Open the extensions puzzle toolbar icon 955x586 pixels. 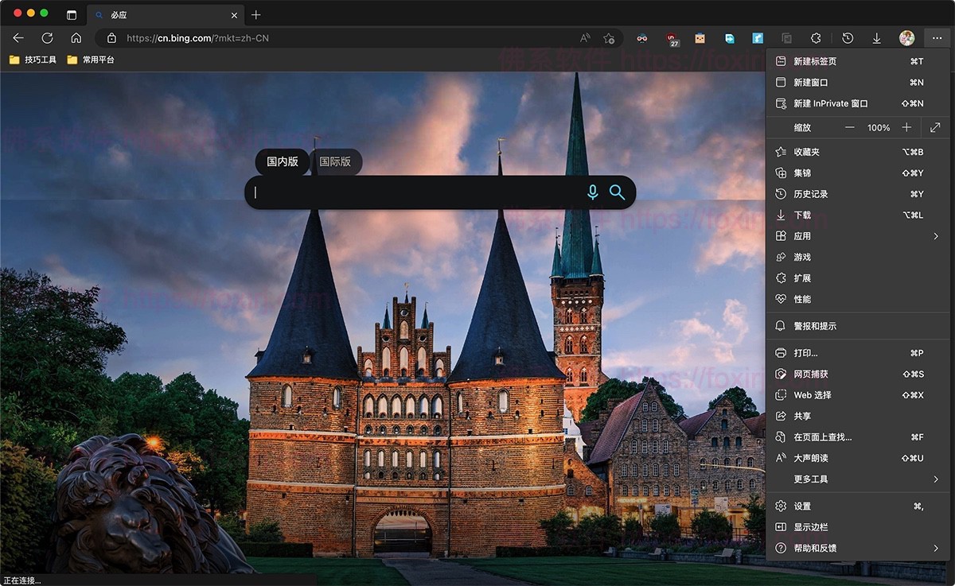(x=816, y=38)
